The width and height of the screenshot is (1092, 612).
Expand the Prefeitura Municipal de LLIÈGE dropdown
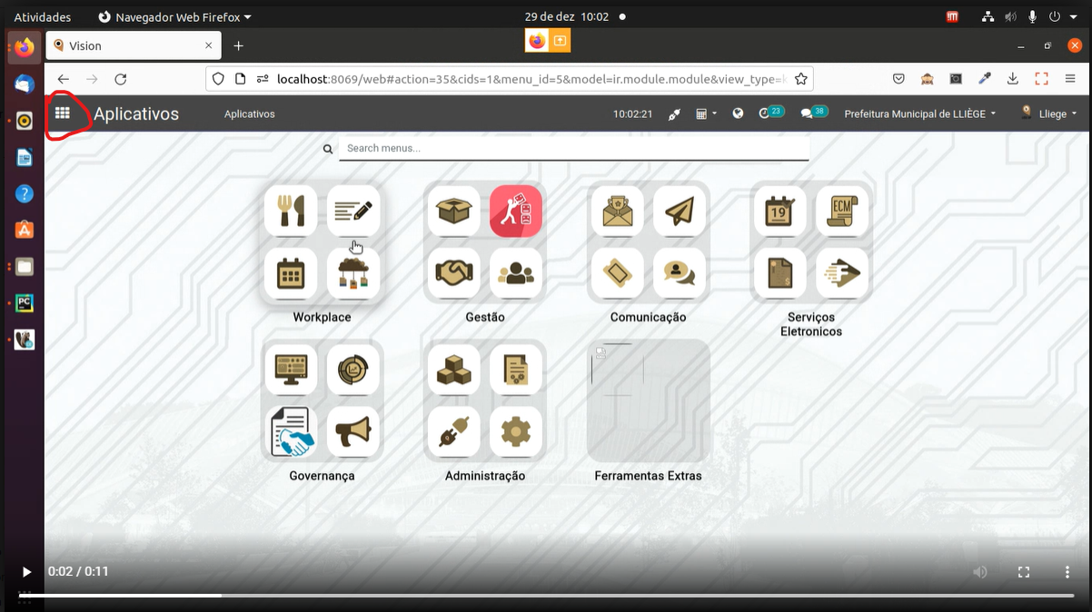919,114
